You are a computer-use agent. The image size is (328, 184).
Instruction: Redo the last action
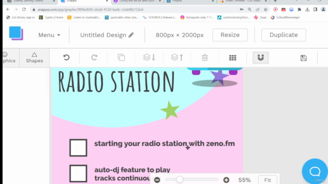pyautogui.click(x=94, y=57)
